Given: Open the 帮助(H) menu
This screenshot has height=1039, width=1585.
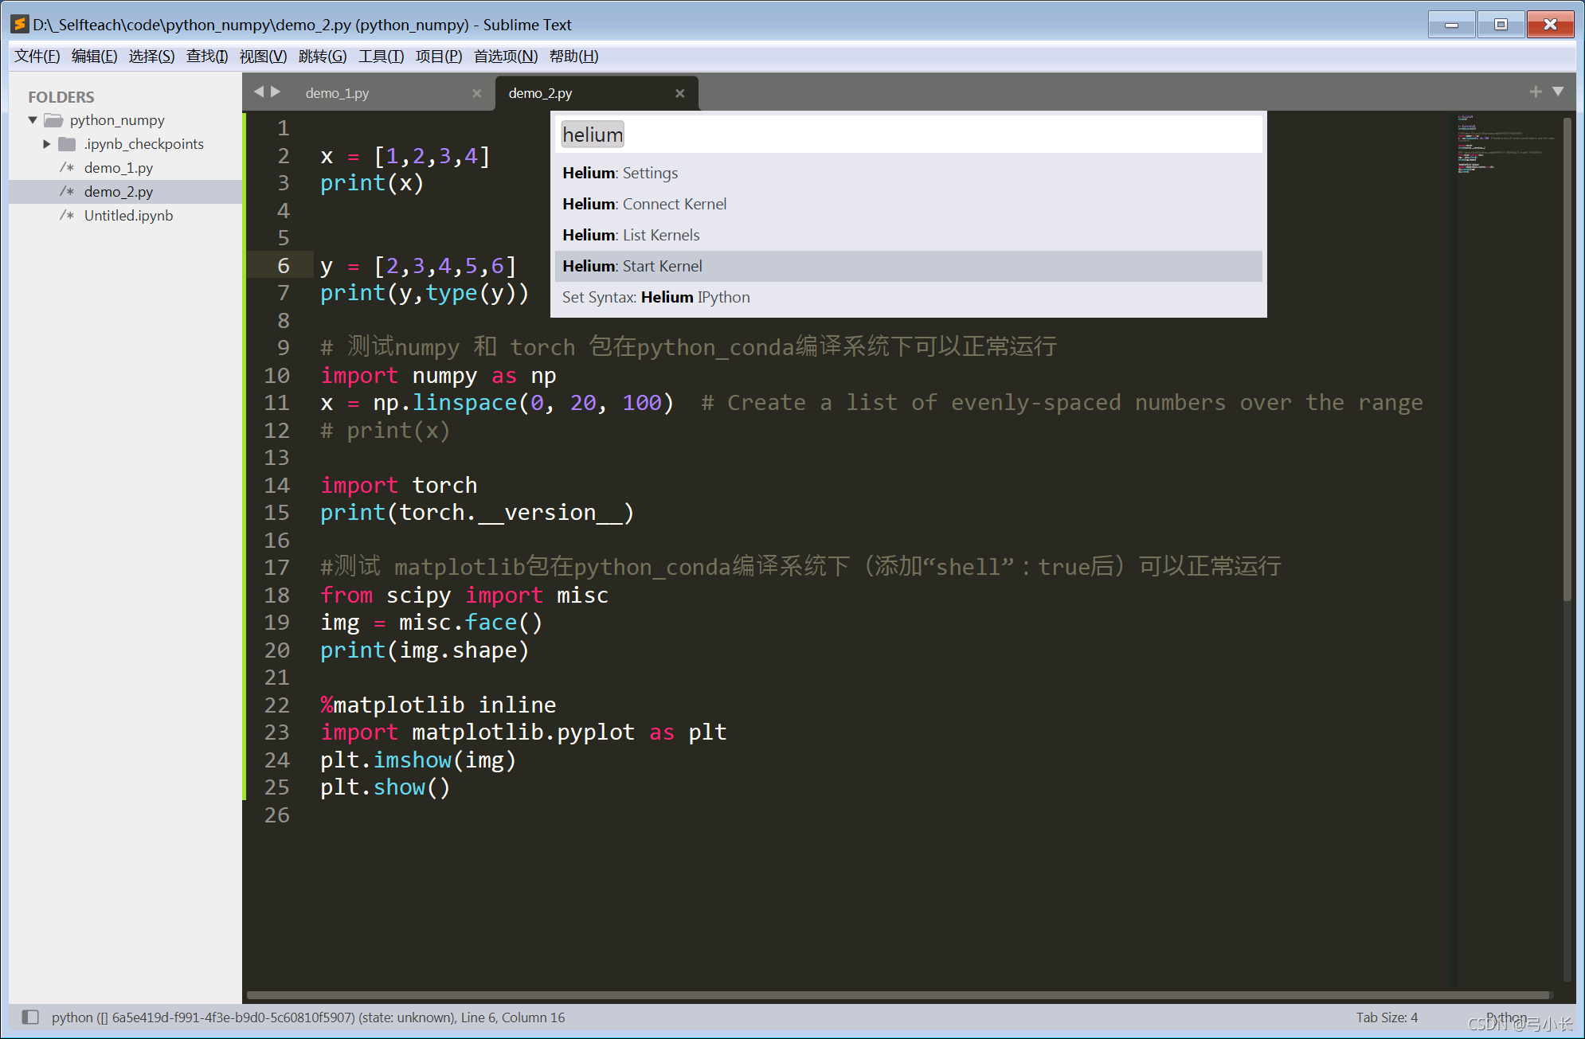Looking at the screenshot, I should 573,57.
